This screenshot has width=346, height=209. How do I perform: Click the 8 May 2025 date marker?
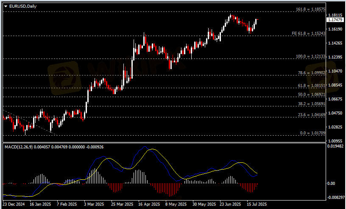(x=176, y=204)
